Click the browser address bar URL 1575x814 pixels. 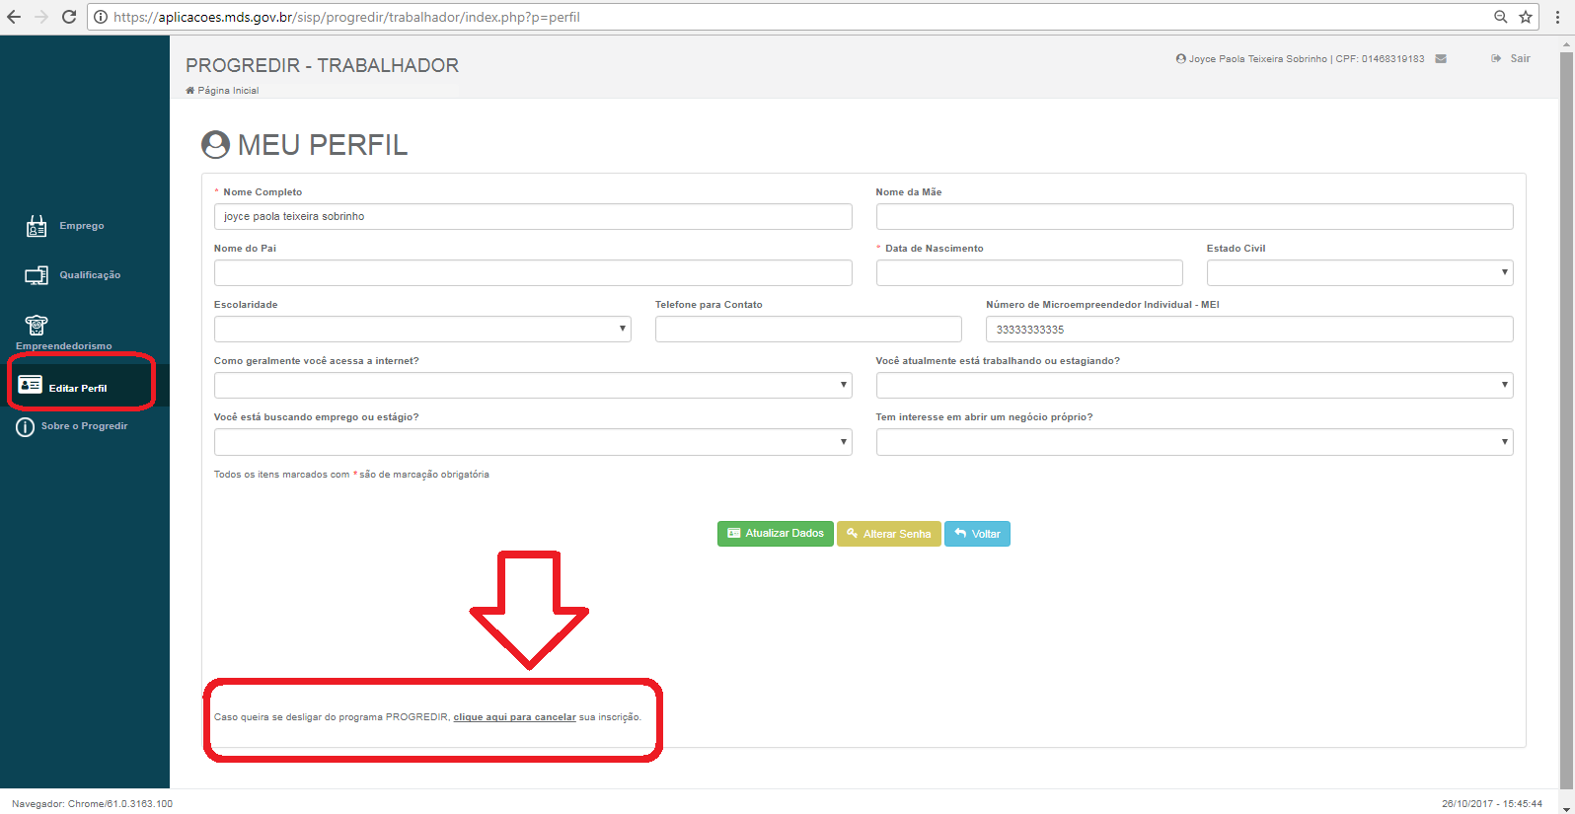[346, 17]
